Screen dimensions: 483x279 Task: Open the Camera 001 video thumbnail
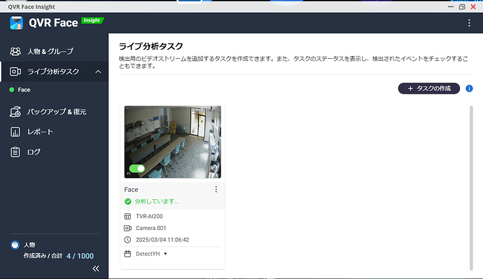[x=172, y=142]
